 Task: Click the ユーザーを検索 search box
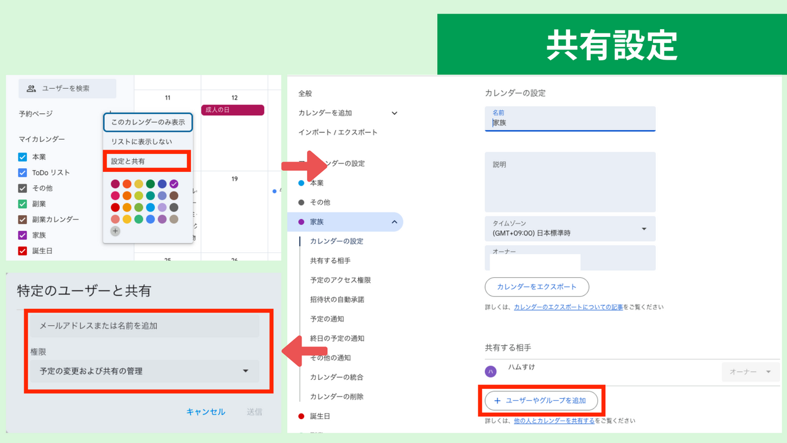(67, 89)
